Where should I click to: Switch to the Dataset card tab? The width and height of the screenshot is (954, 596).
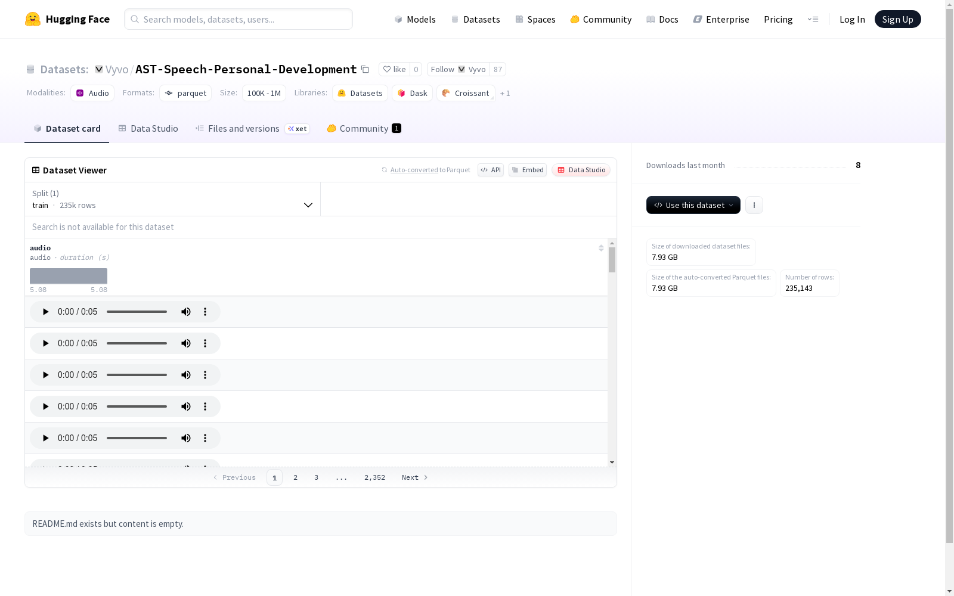coord(67,129)
